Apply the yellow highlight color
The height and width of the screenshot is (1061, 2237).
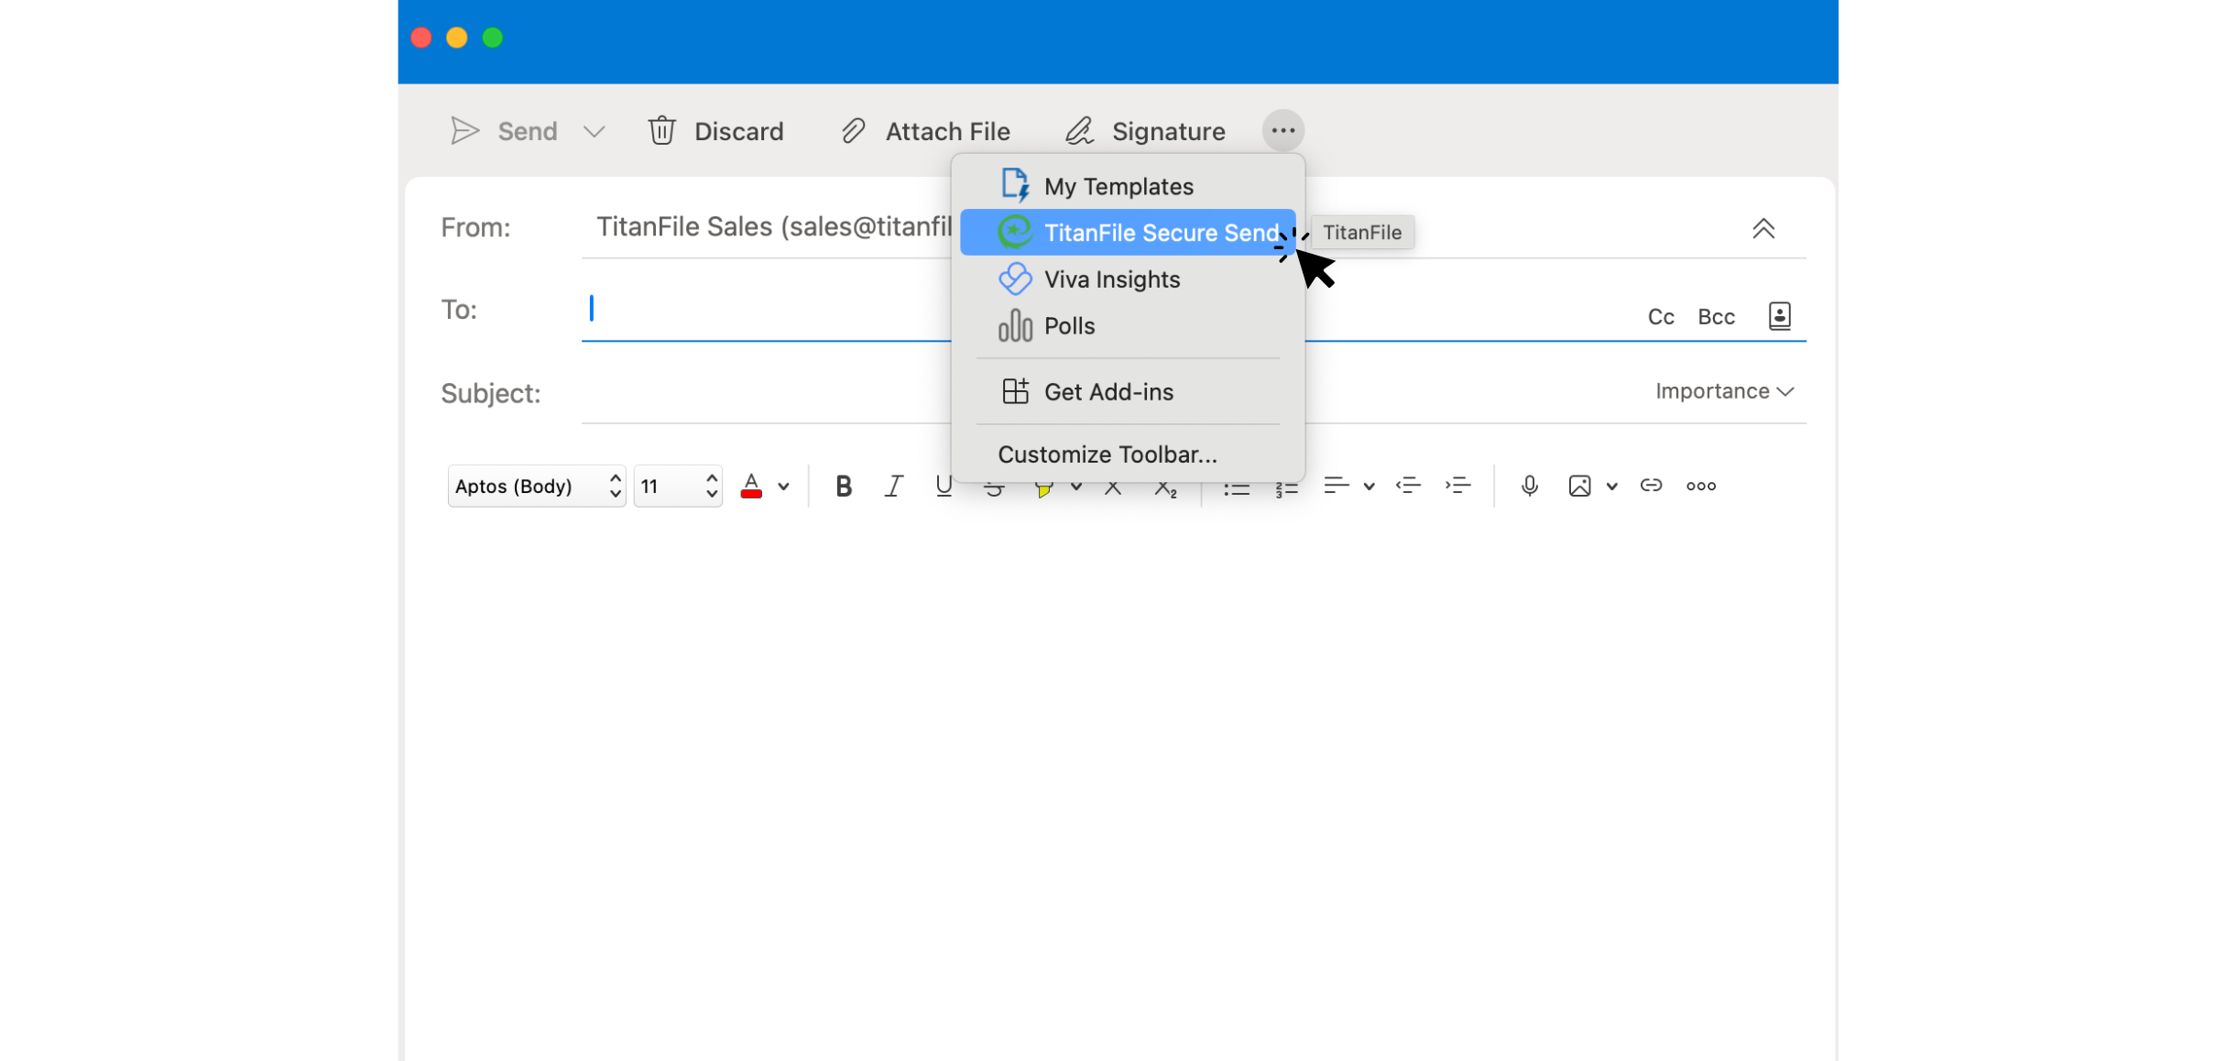click(x=1043, y=488)
